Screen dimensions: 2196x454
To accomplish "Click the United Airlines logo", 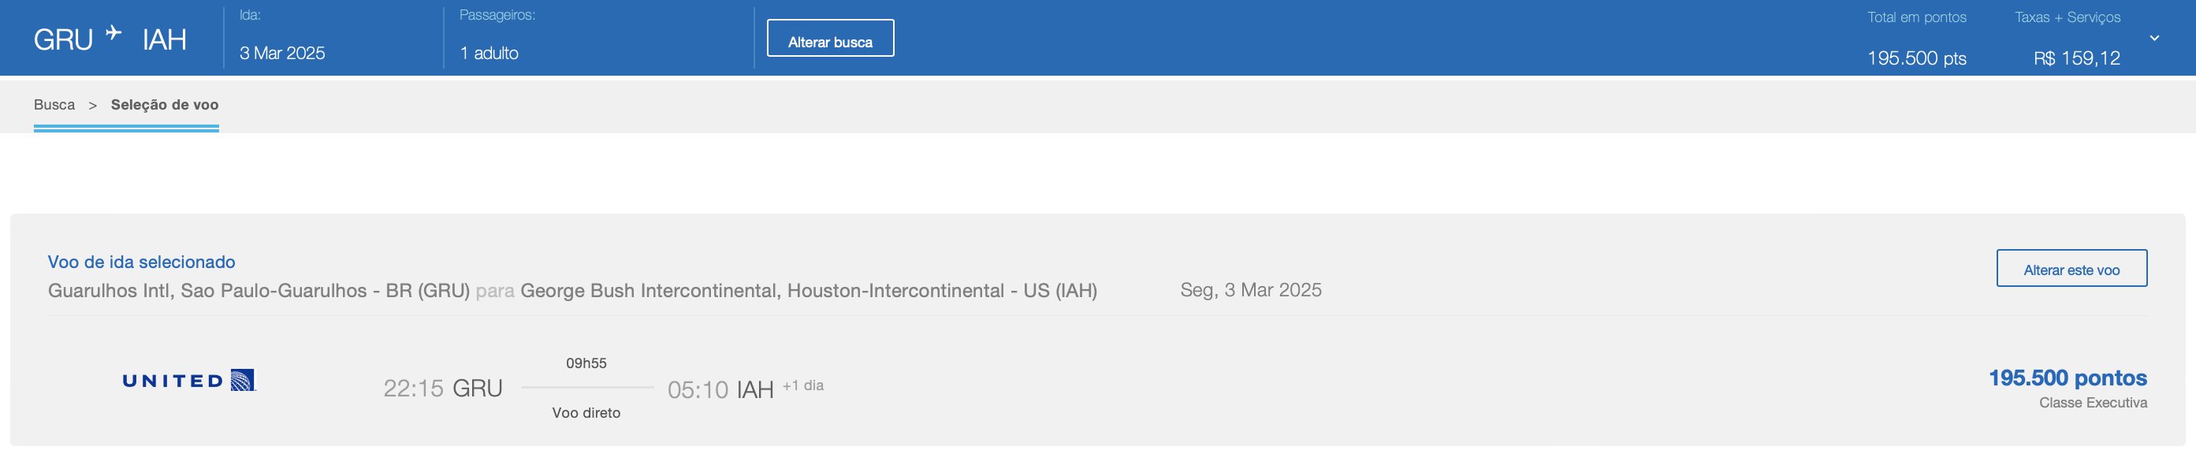I will [x=189, y=380].
